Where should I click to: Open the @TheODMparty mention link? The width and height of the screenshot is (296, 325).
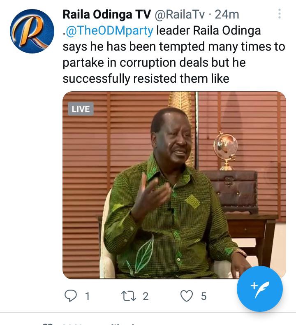coord(109,30)
